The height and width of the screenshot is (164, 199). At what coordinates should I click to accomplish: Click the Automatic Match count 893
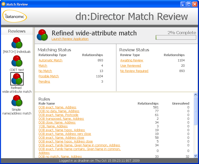click(100, 60)
